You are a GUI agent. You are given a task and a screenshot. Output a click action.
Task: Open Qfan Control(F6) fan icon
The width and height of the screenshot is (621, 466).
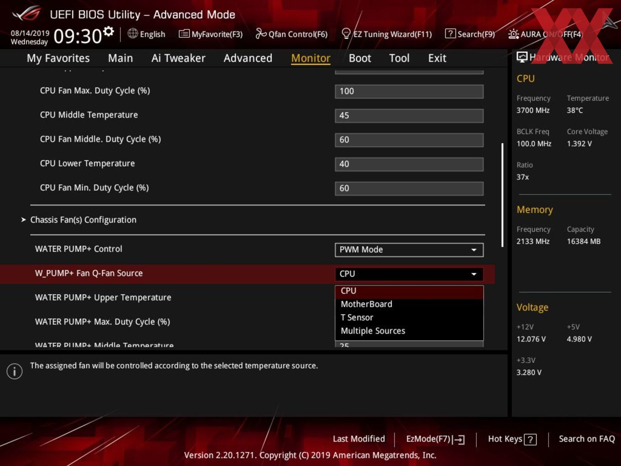click(x=261, y=33)
